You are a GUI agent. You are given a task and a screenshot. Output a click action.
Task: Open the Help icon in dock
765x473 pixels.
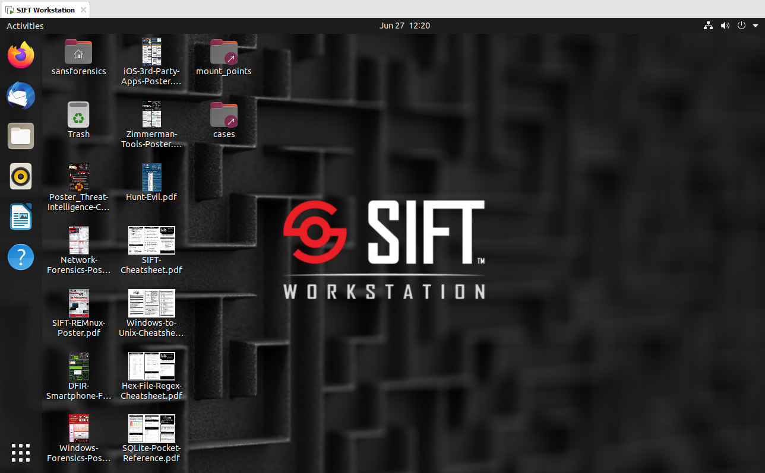coord(21,257)
